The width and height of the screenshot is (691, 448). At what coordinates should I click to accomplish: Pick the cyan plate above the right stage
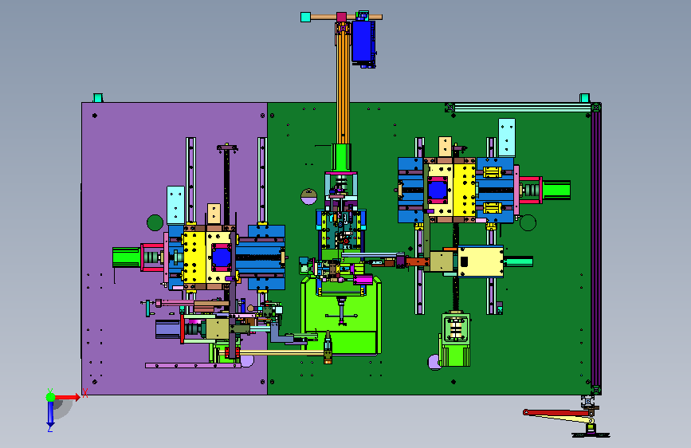pyautogui.click(x=507, y=137)
